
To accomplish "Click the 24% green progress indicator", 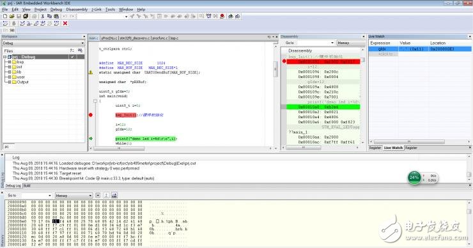I will tap(414, 178).
